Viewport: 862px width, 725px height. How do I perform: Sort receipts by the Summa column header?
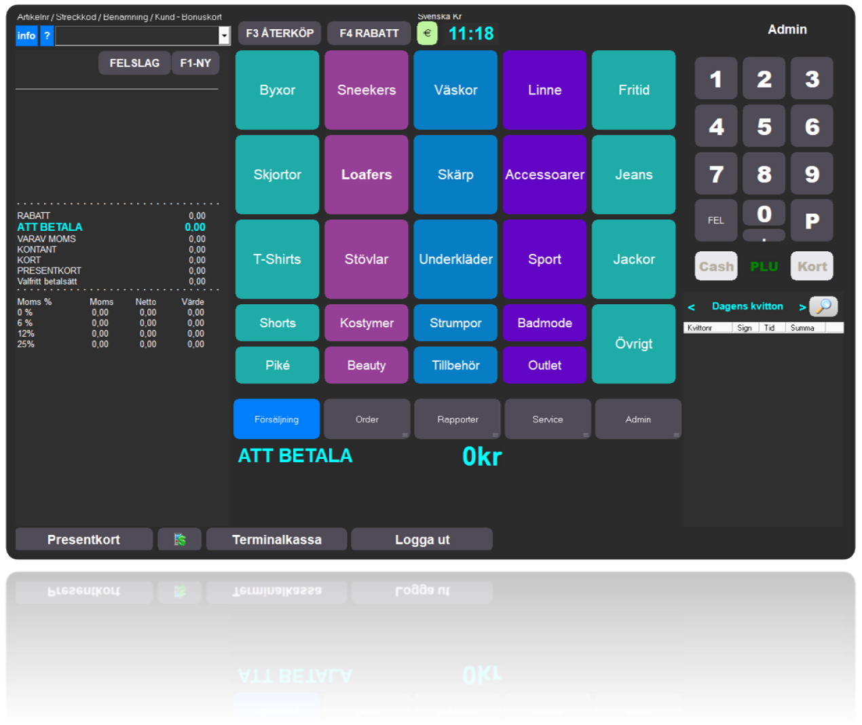803,327
